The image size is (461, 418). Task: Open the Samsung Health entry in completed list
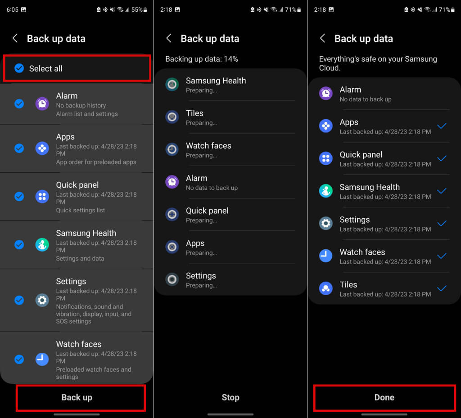click(x=384, y=191)
